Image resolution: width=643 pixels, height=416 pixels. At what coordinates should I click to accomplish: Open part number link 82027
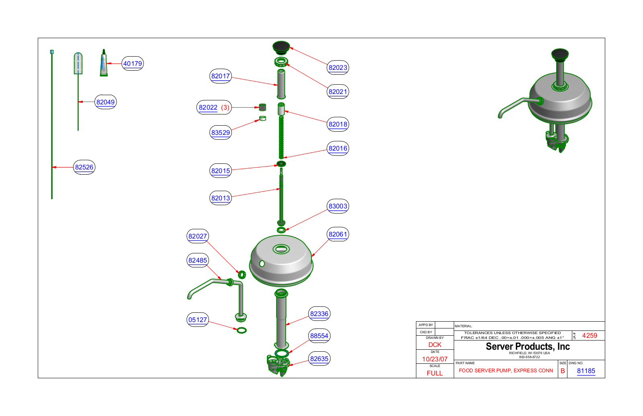click(198, 236)
